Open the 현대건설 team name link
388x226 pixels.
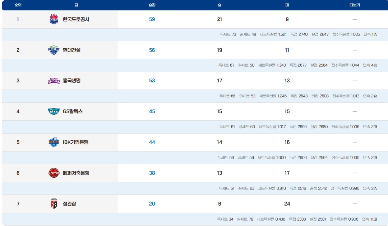pyautogui.click(x=71, y=50)
